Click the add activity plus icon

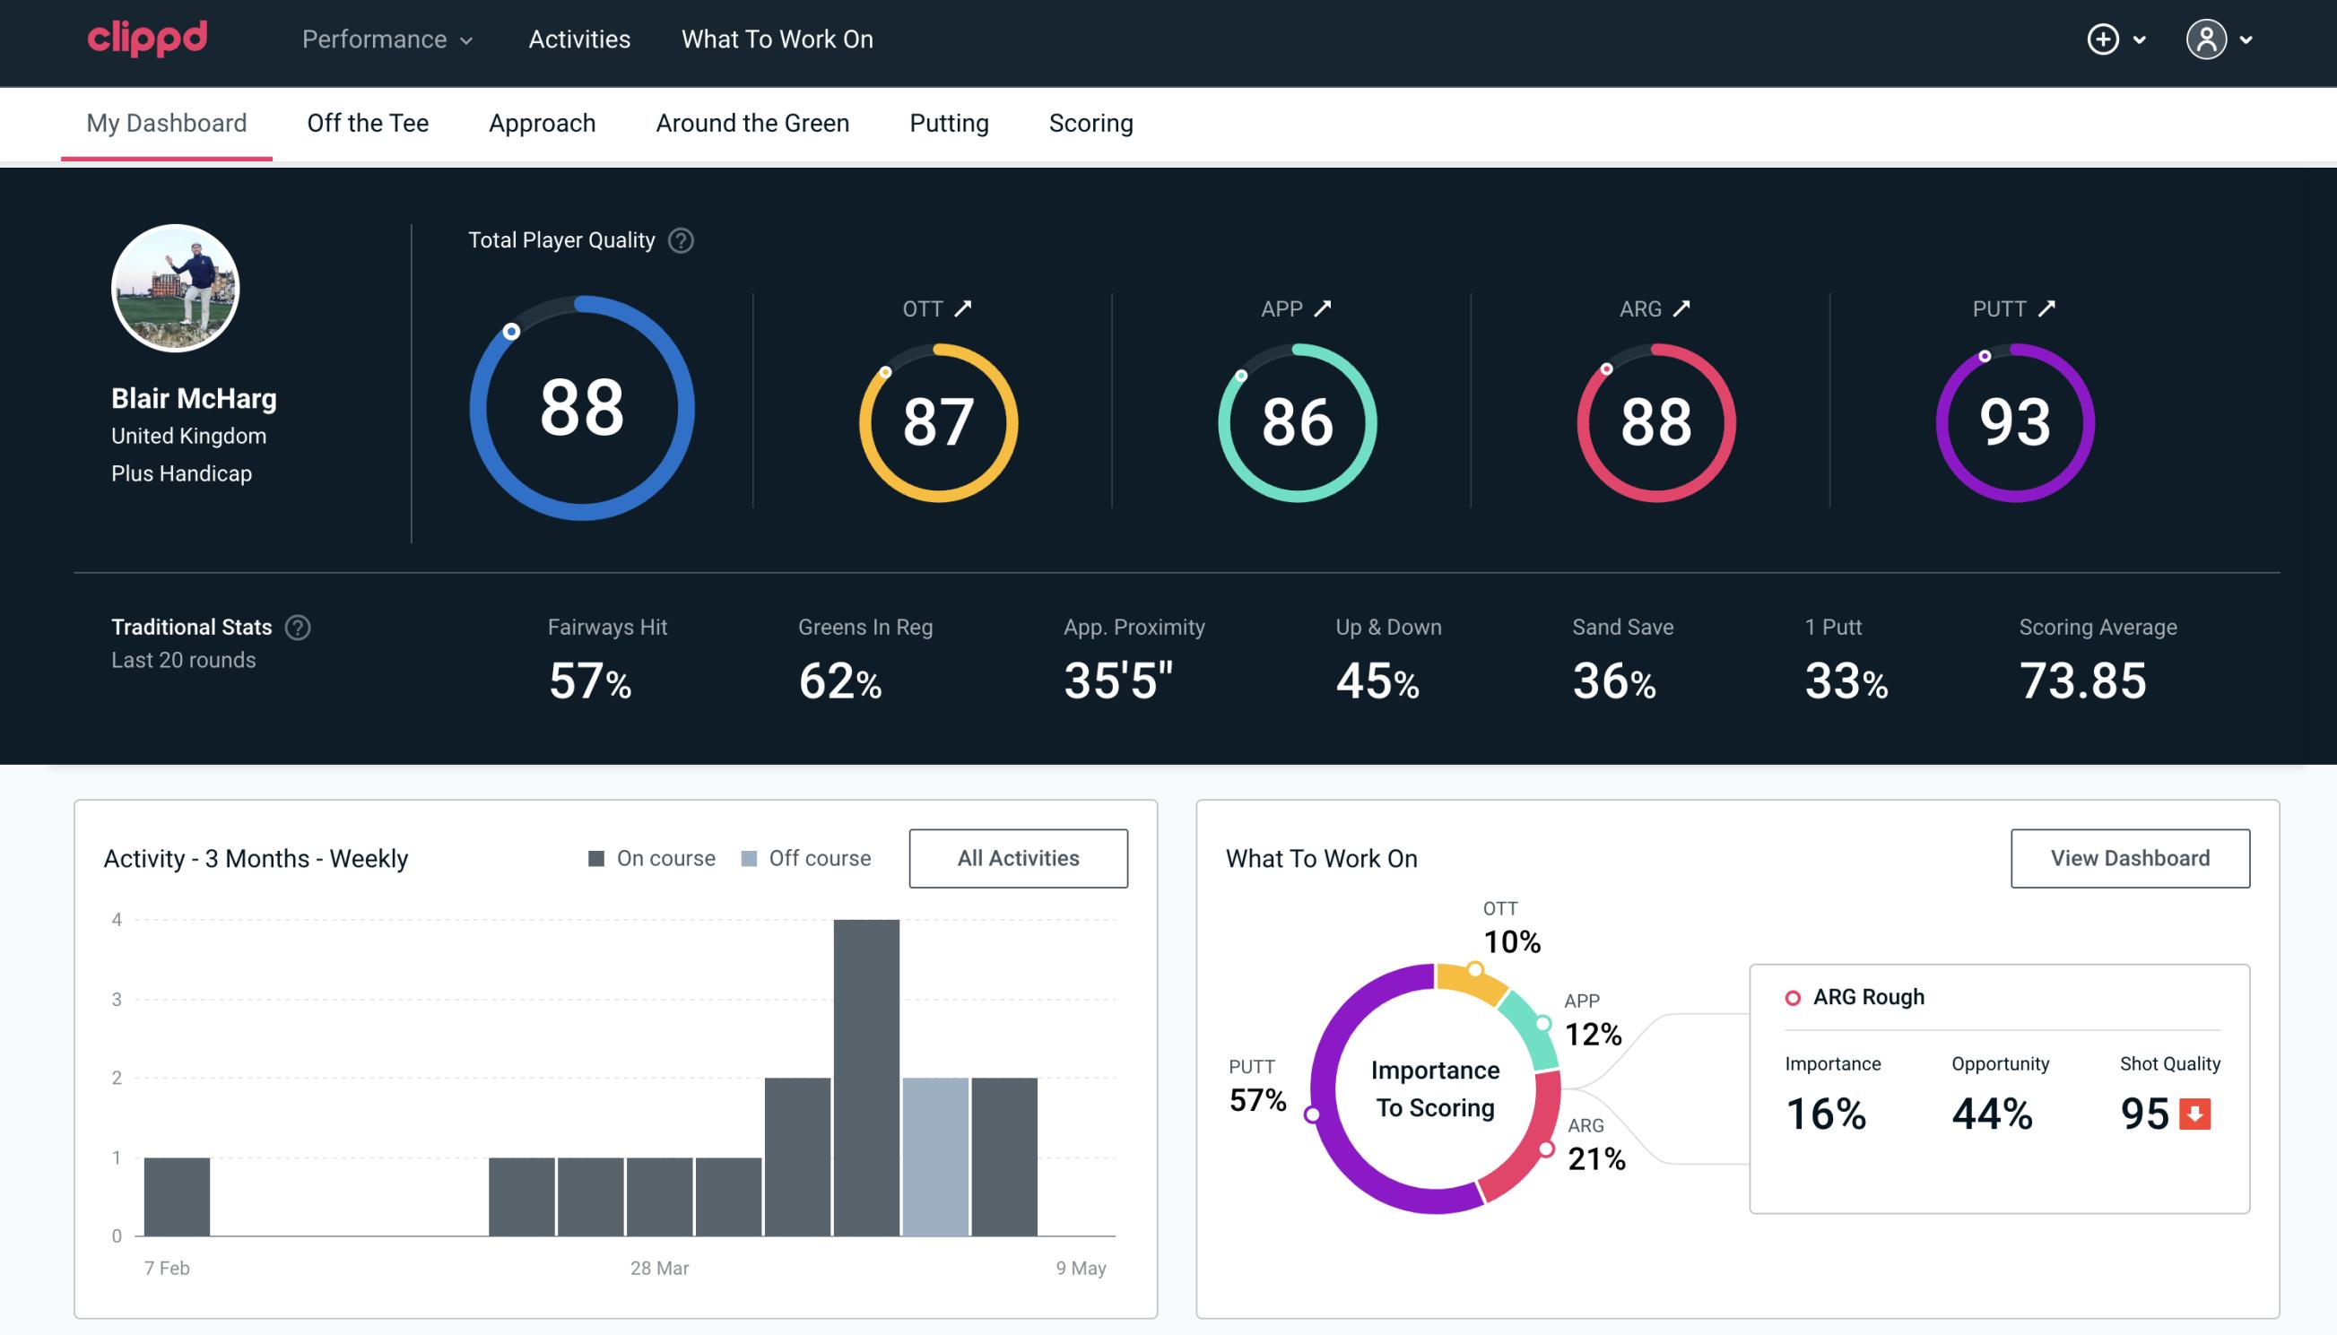coord(2103,40)
